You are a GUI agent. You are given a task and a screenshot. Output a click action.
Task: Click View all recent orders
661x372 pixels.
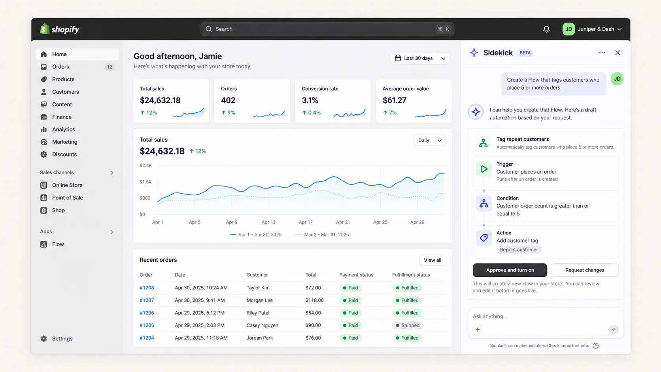tap(432, 260)
